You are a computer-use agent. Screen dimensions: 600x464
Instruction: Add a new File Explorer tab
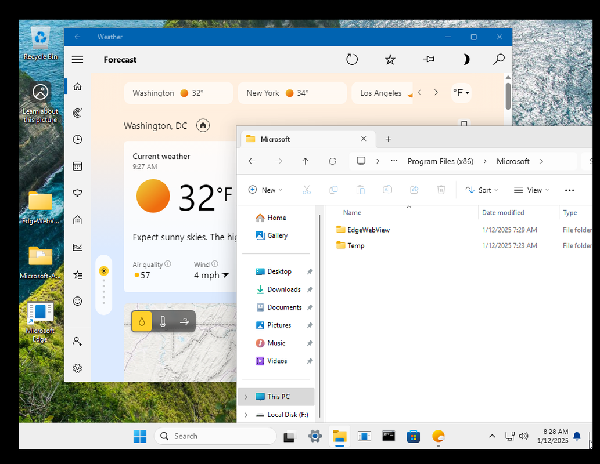click(388, 139)
